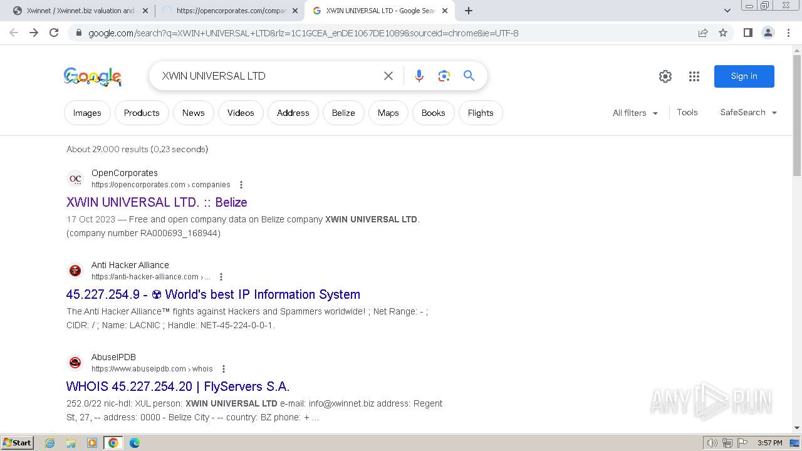
Task: Open Google Lens image search
Action: tap(444, 76)
